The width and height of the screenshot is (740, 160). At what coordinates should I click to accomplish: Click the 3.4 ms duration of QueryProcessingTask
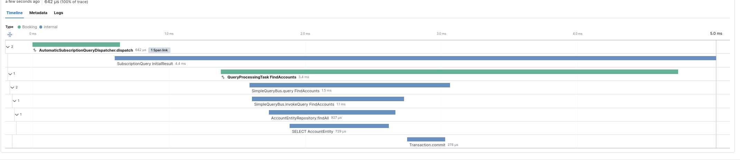point(304,77)
